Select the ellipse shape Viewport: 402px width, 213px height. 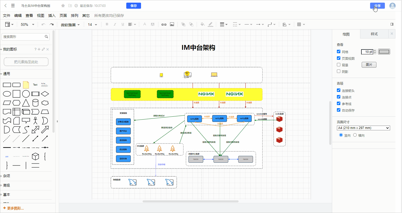7,94
